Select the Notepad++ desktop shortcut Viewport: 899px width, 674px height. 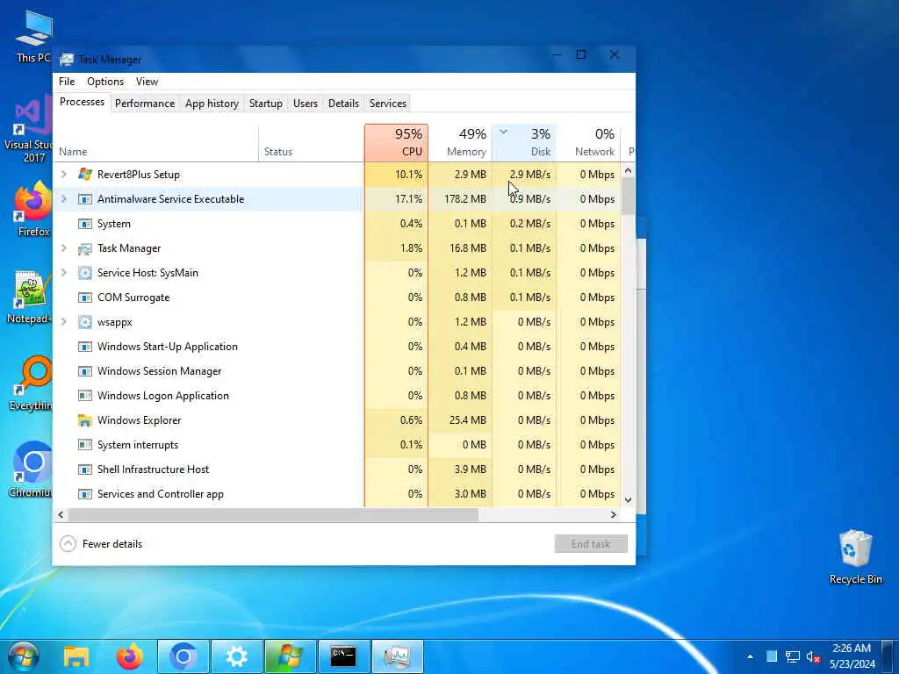coord(30,297)
